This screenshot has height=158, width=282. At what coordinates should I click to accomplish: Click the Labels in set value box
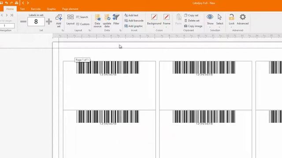(x=36, y=22)
